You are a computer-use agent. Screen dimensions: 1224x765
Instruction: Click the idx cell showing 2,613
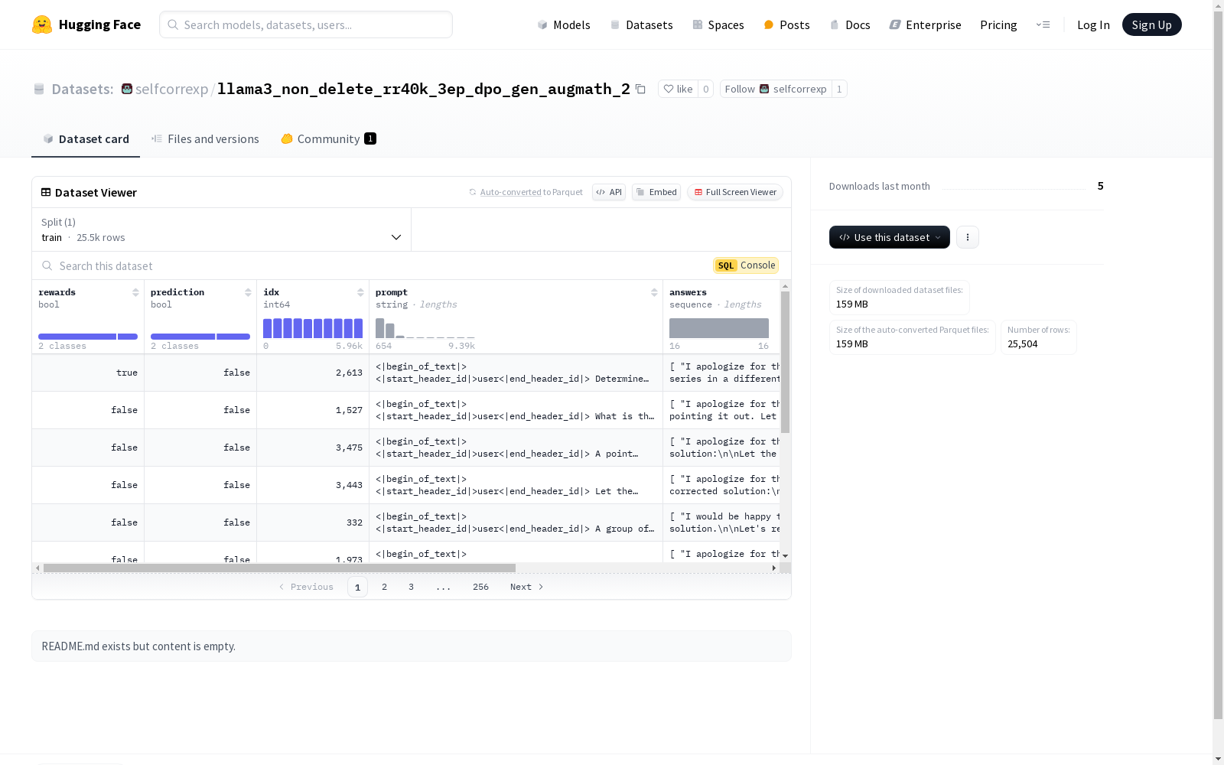pos(313,373)
